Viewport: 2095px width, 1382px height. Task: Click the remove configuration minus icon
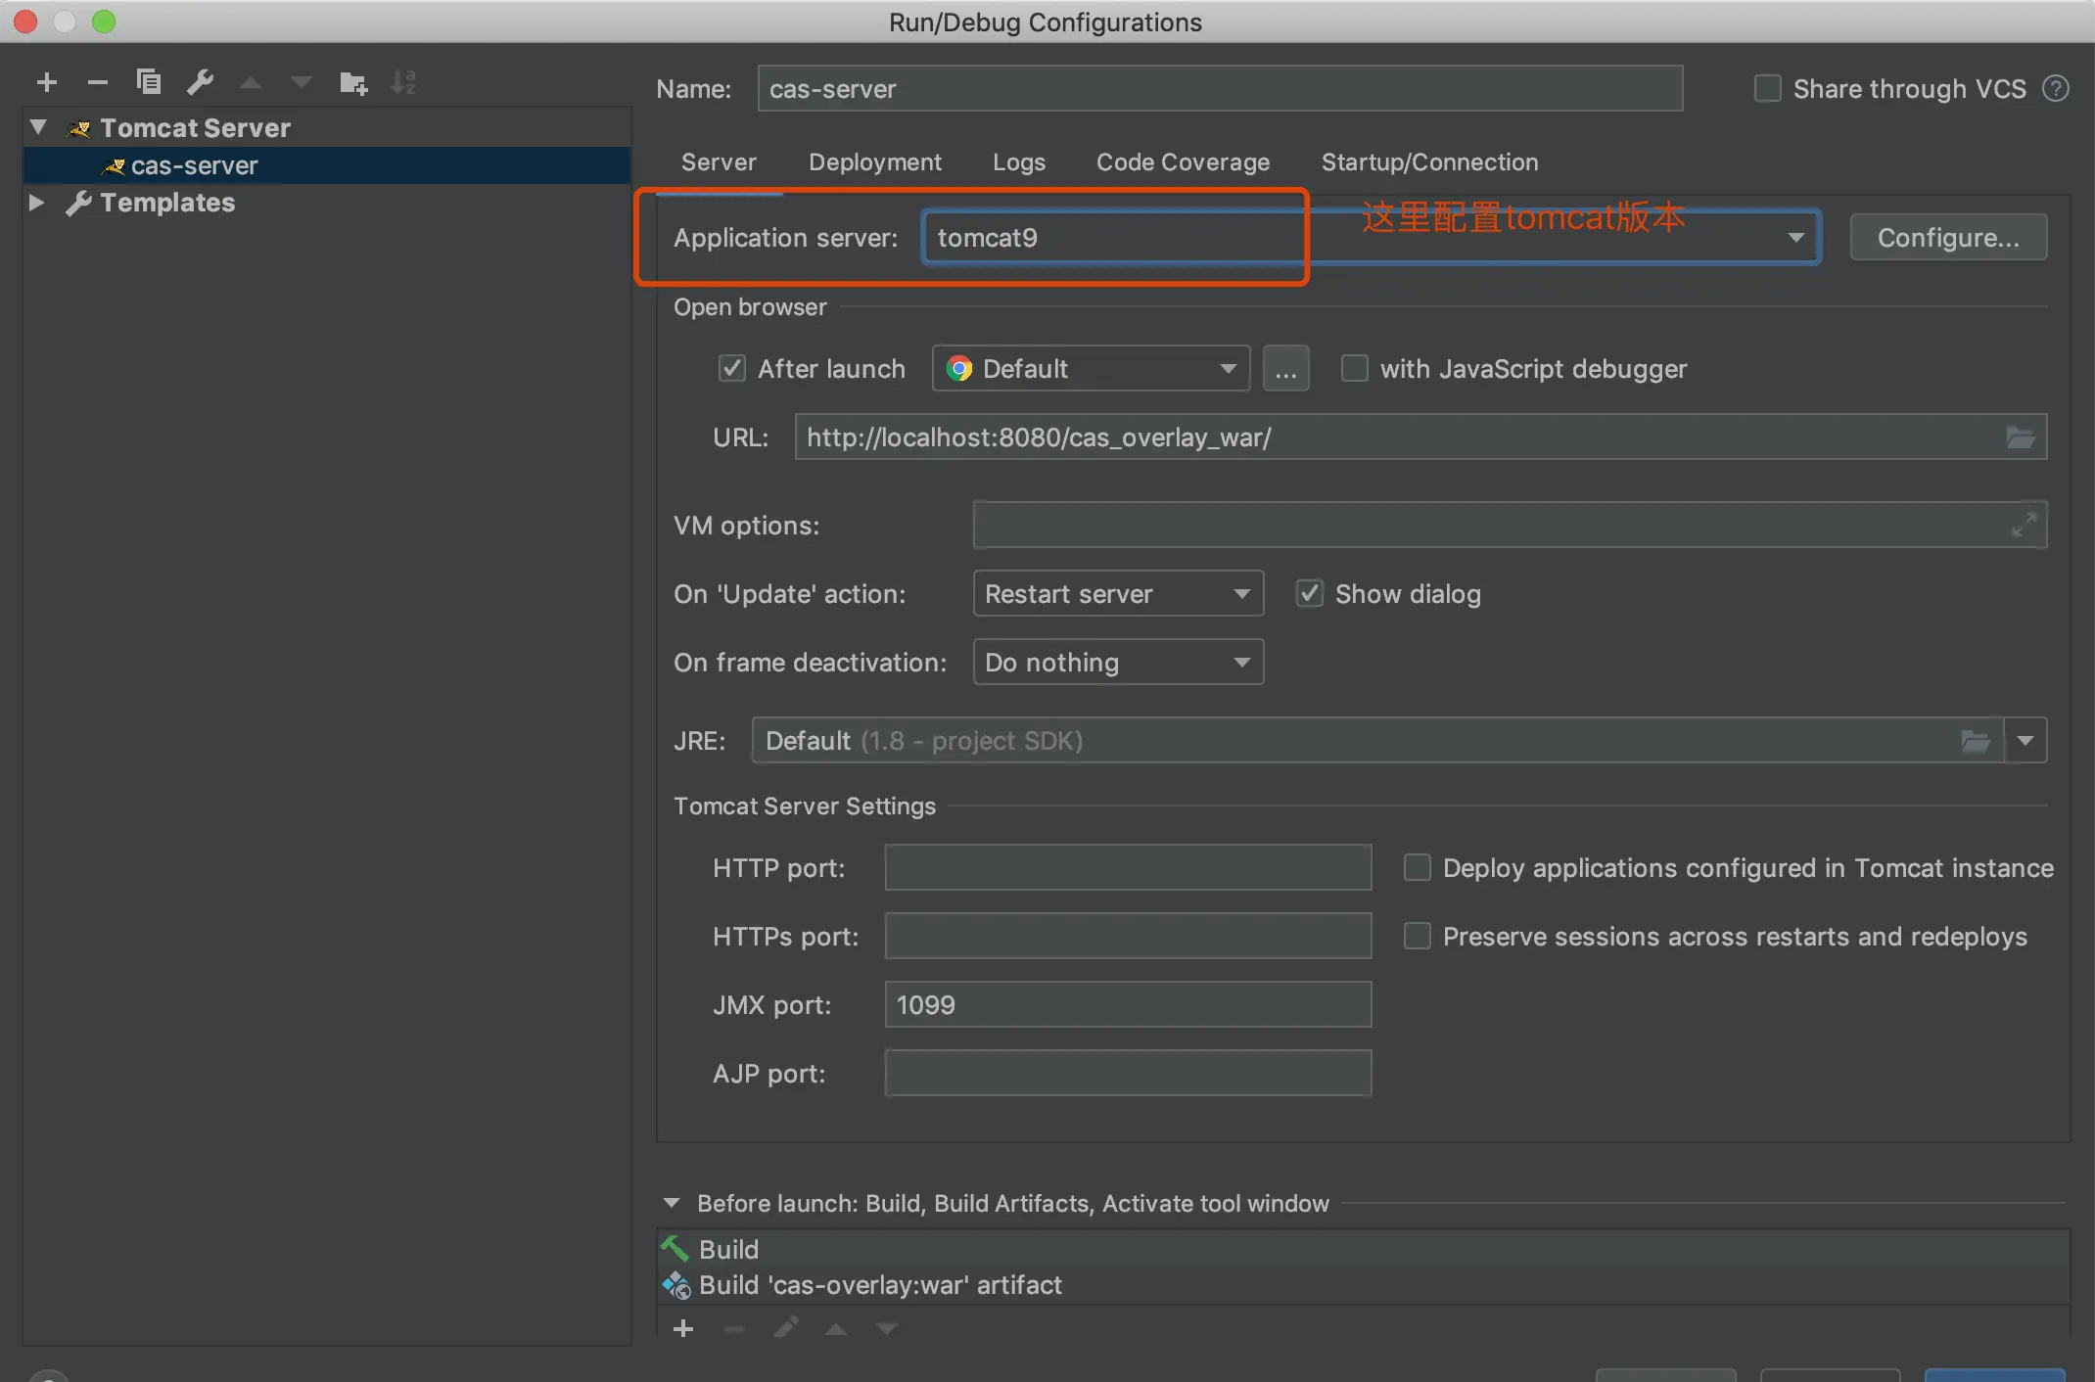click(97, 82)
